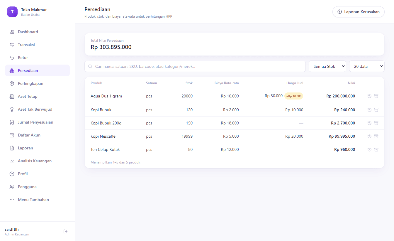The image size is (394, 241).
Task: Click the Dashboard grid icon
Action: pyautogui.click(x=12, y=32)
